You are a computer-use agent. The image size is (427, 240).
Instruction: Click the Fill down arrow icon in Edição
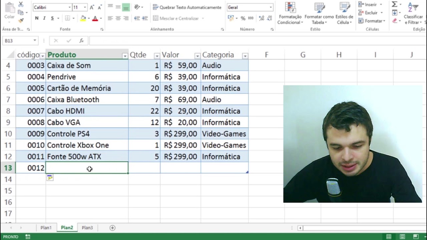point(395,13)
